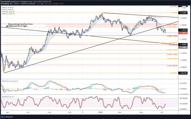
Task: Click the 1.16000 price axis value
Action: pos(183,39)
